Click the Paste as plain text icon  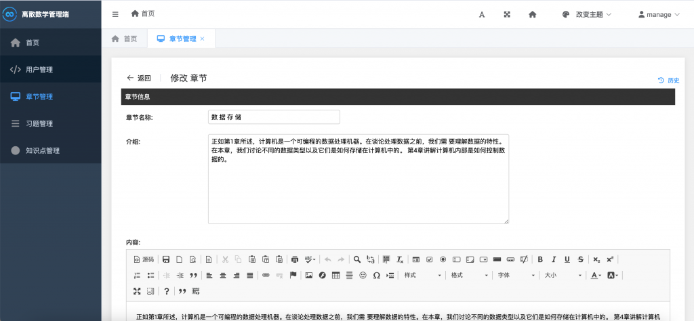point(266,259)
